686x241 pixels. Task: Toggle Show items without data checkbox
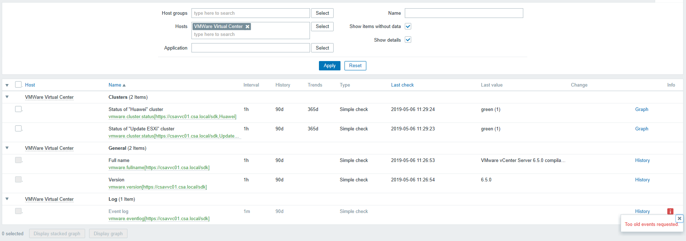coord(408,26)
